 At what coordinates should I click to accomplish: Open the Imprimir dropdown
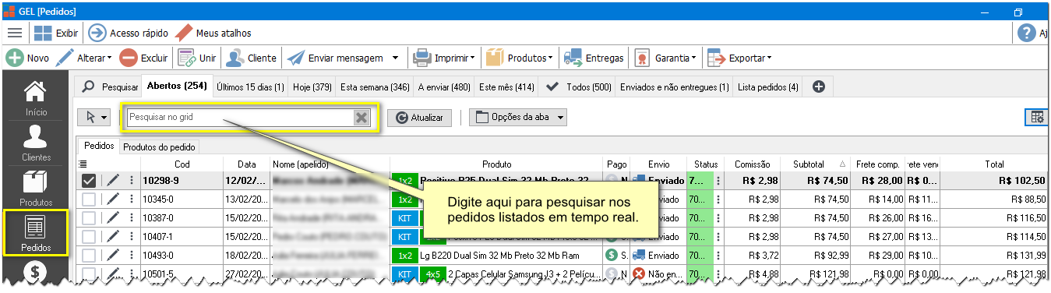(444, 58)
